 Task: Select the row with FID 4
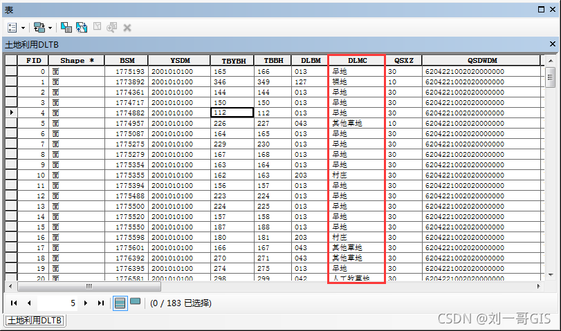pyautogui.click(x=11, y=113)
